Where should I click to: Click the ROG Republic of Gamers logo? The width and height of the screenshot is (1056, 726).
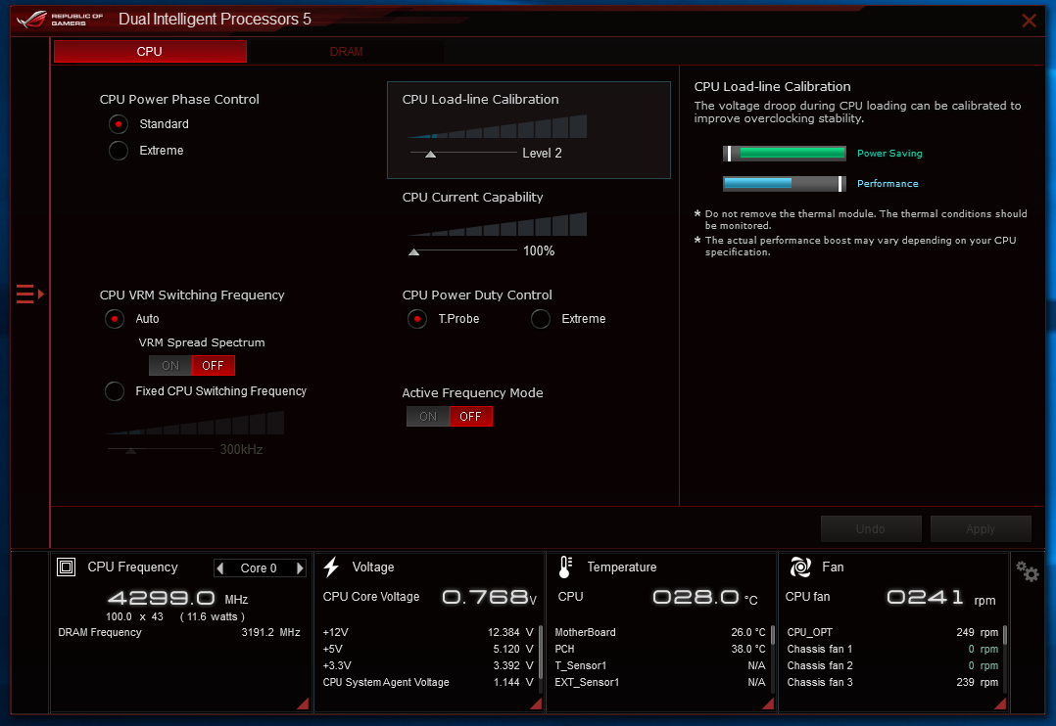point(60,19)
